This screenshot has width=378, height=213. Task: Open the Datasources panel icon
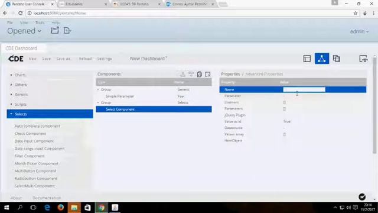[x=336, y=59]
